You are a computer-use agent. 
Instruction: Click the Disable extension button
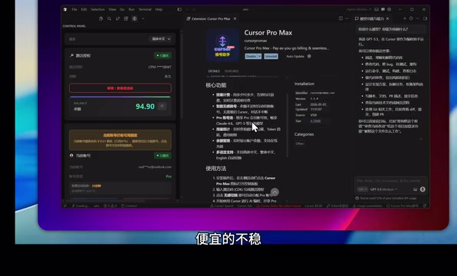tap(251, 56)
